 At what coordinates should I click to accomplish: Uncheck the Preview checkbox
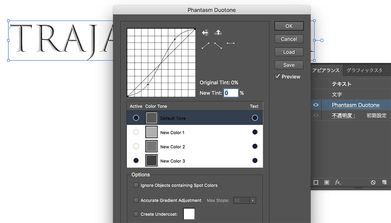277,77
